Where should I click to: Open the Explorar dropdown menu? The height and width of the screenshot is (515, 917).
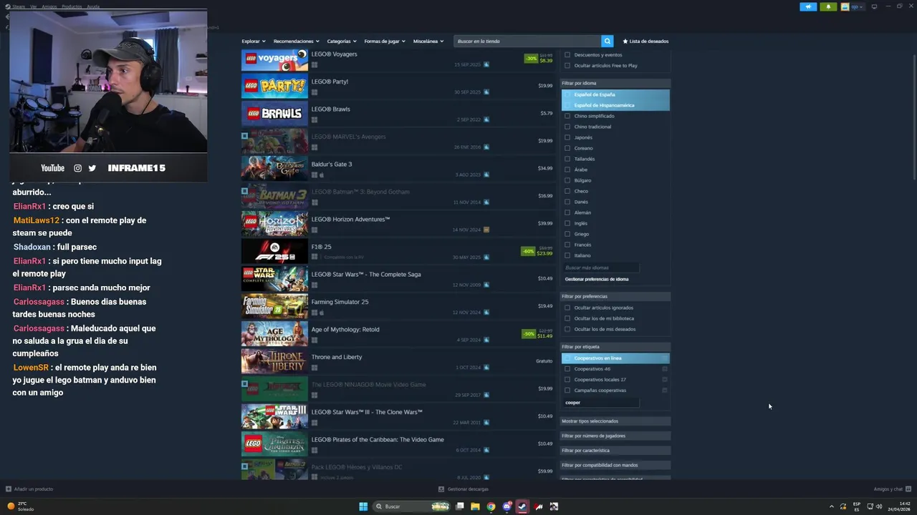(254, 41)
